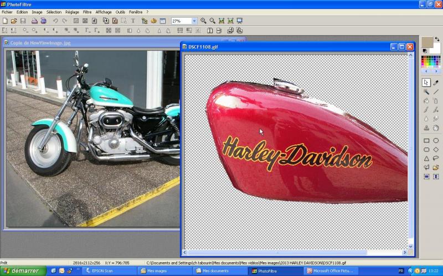Show the previous color palette with left arrow
443x276 pixels.
click(426, 71)
